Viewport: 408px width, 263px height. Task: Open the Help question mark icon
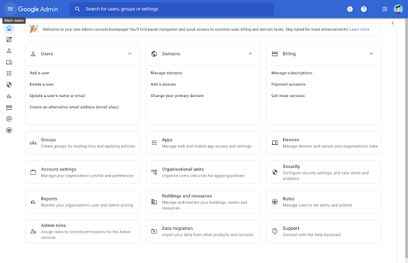(363, 9)
